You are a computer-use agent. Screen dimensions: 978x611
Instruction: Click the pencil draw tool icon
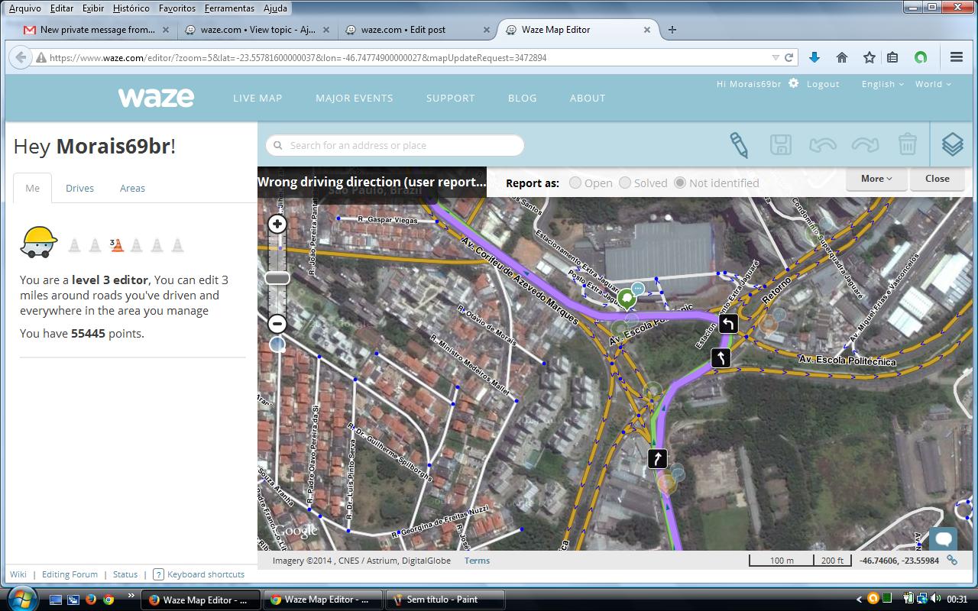click(738, 144)
